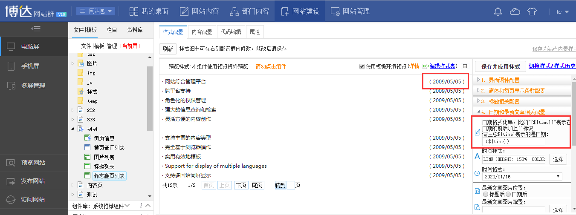Viewport: 576px width, 215px height.
Task: Switch to the 栏目 tab
Action: point(112,30)
